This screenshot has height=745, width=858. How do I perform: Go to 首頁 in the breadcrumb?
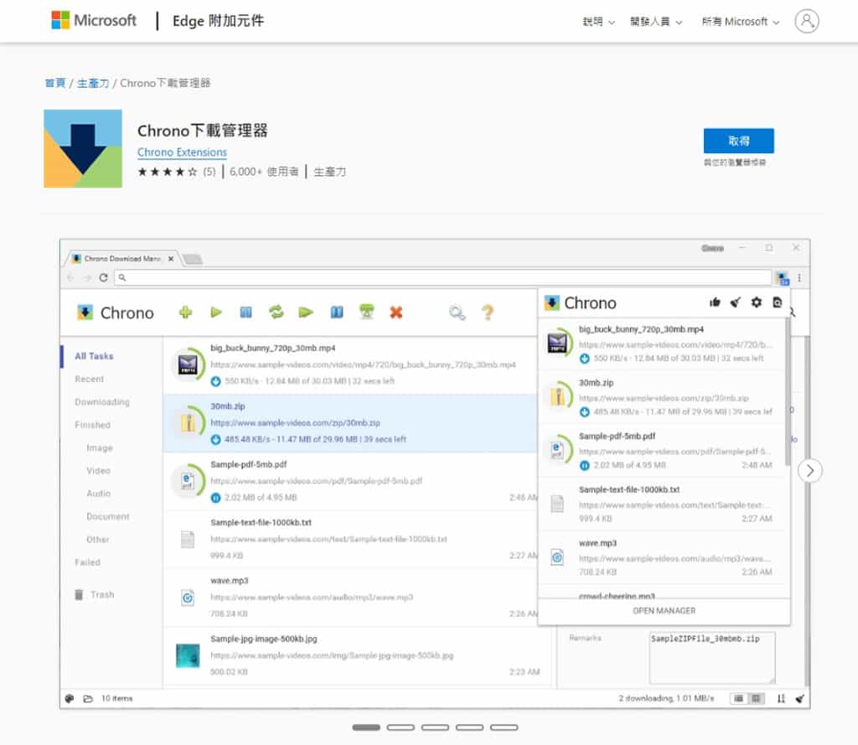[x=54, y=83]
